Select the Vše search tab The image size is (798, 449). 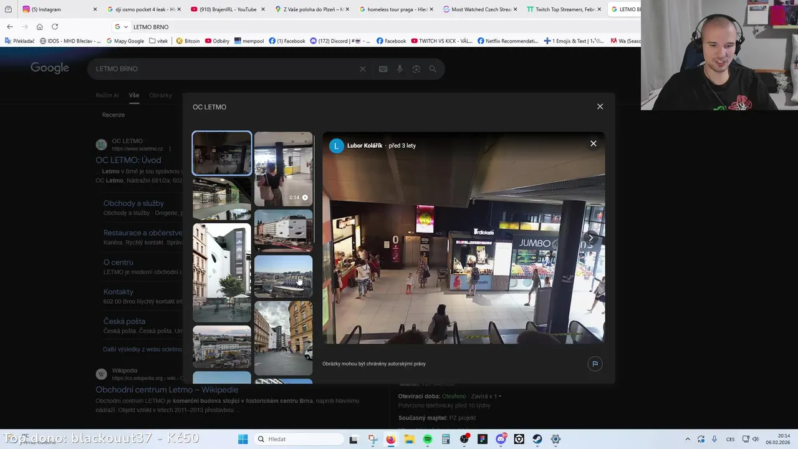point(134,95)
